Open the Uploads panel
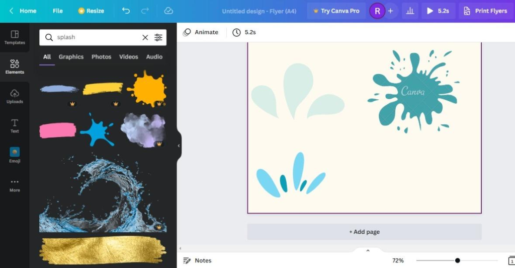Viewport: 515px width, 268px height. click(x=15, y=96)
